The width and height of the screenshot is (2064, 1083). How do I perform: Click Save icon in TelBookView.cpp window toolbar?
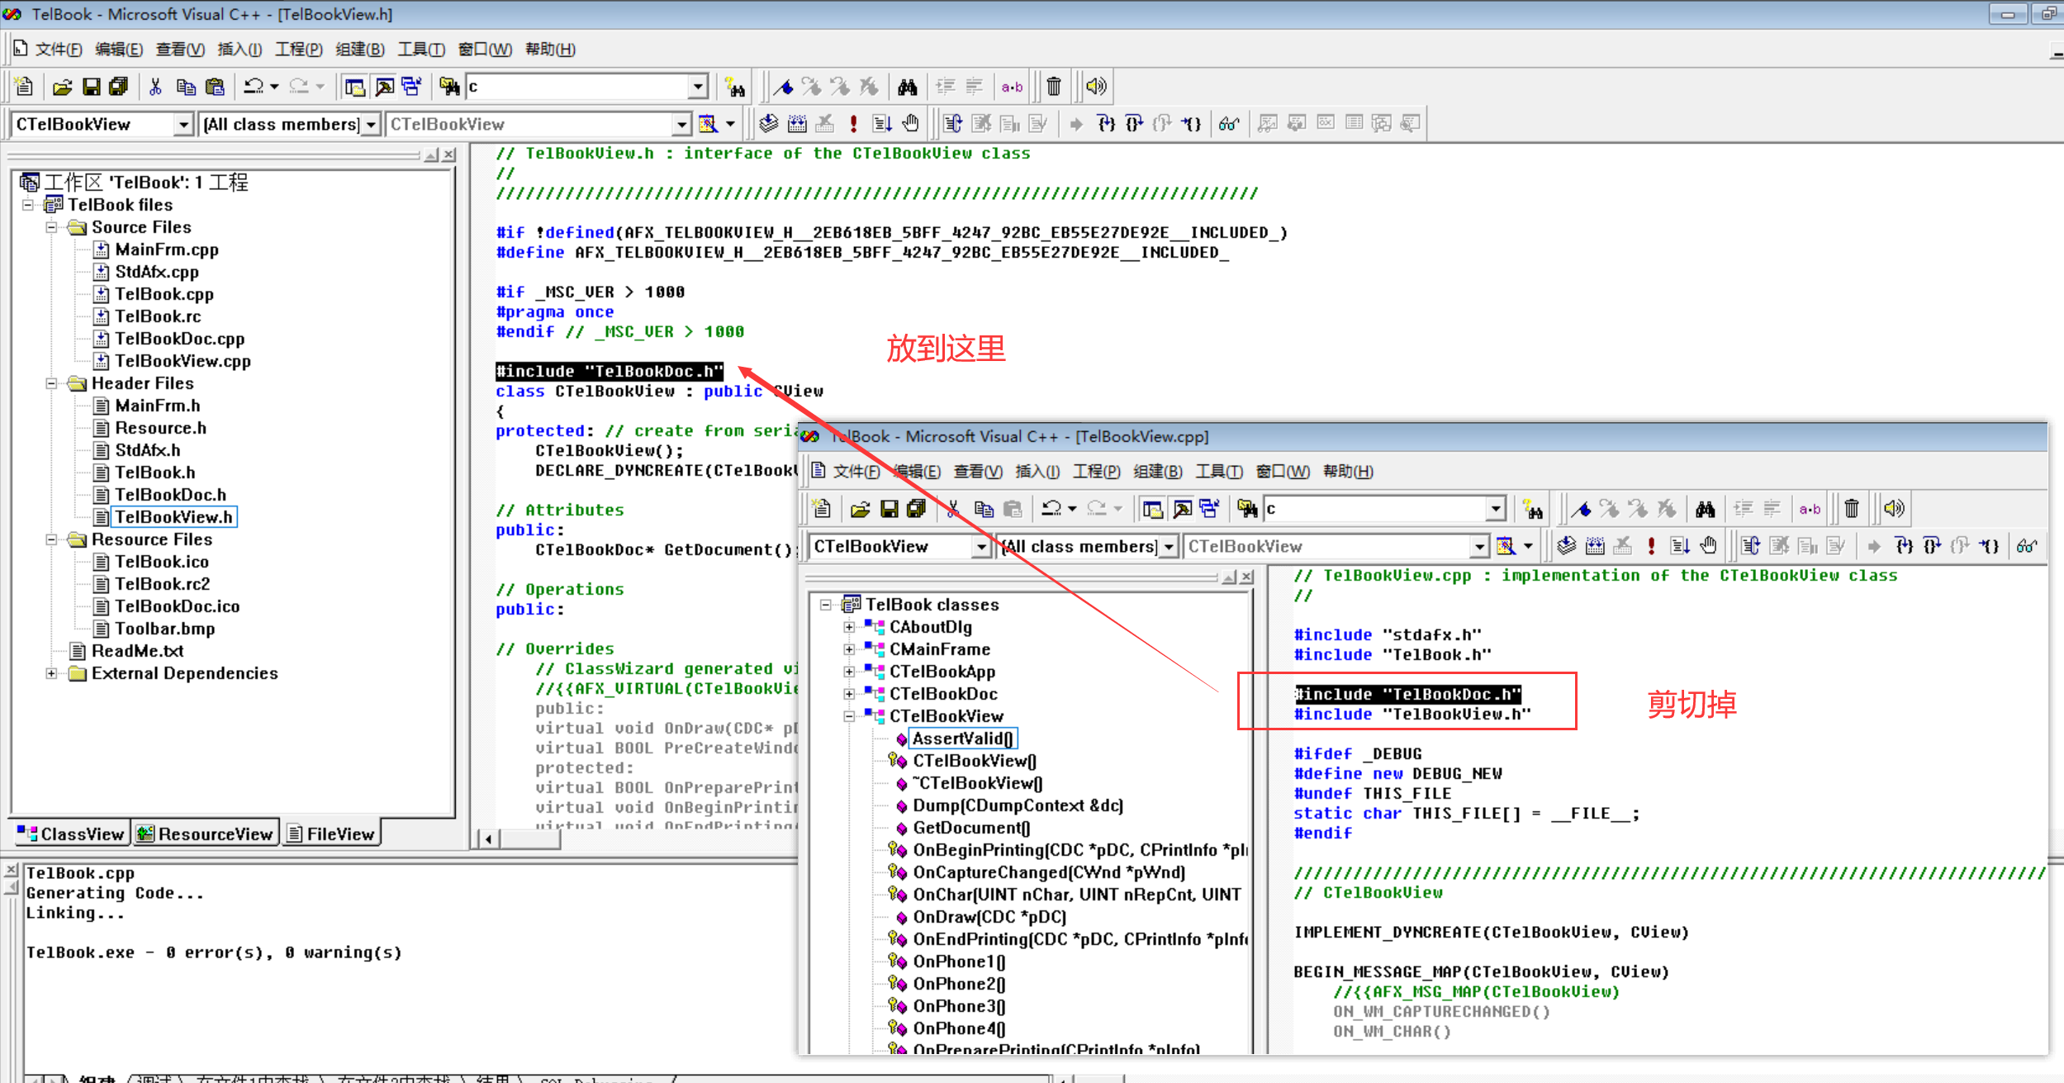889,508
